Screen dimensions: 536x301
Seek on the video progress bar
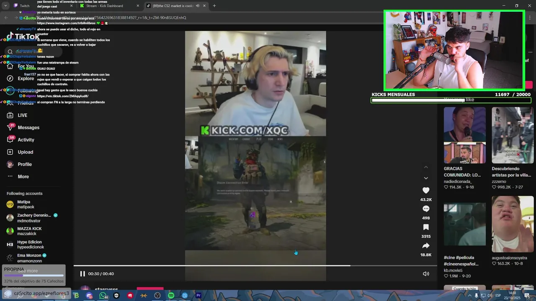pos(255,265)
